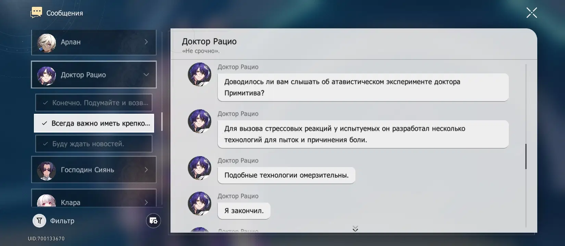
Task: Select conversation 'Конечно. Подумайте и возв...'
Action: (94, 103)
